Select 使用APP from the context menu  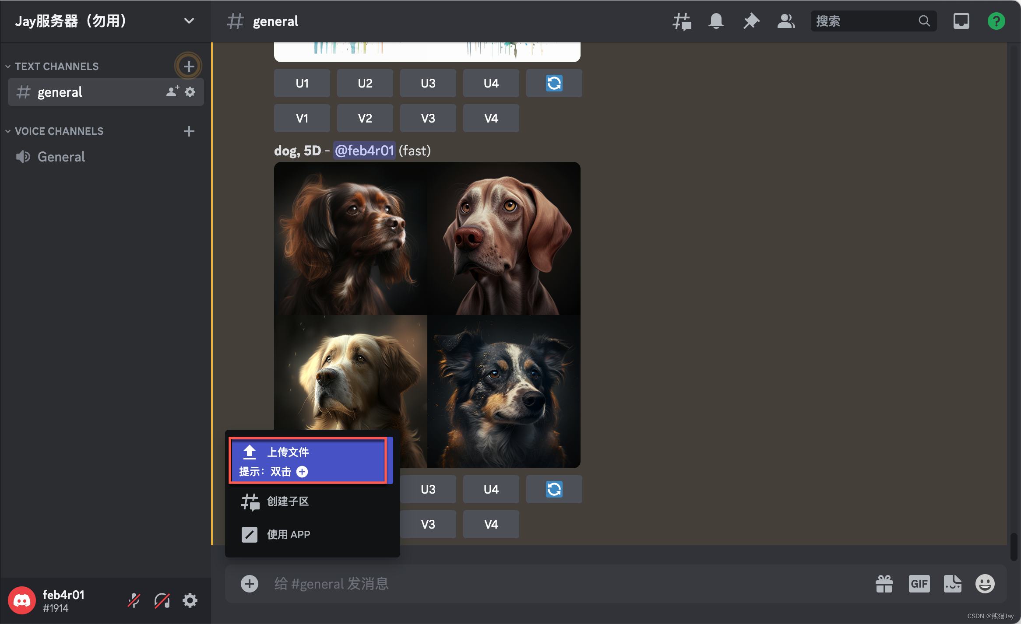click(288, 534)
